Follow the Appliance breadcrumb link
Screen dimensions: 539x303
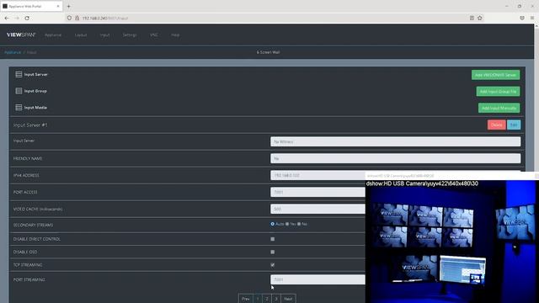click(x=13, y=52)
